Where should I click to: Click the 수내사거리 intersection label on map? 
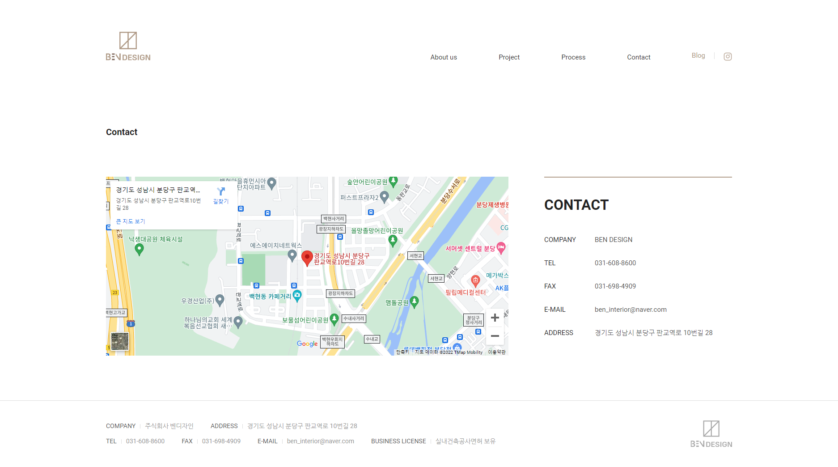pos(354,318)
